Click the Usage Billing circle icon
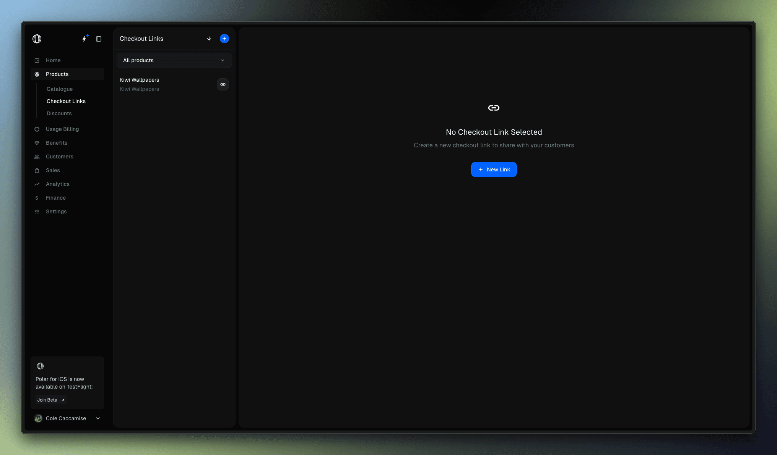777x455 pixels. point(37,129)
